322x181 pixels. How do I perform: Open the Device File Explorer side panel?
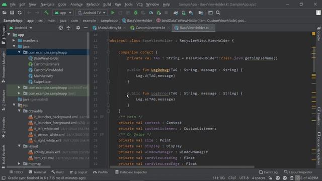click(318, 148)
